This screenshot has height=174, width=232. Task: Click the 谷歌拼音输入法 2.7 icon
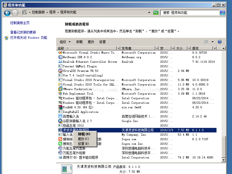click(60, 121)
